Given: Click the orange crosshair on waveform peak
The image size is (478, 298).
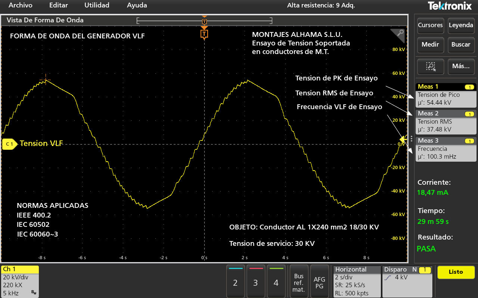Looking at the screenshot, I should [x=46, y=79].
